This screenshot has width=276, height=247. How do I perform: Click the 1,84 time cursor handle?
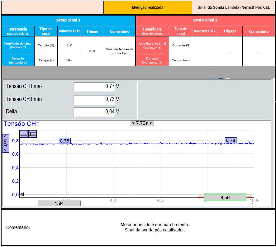pyautogui.click(x=59, y=203)
